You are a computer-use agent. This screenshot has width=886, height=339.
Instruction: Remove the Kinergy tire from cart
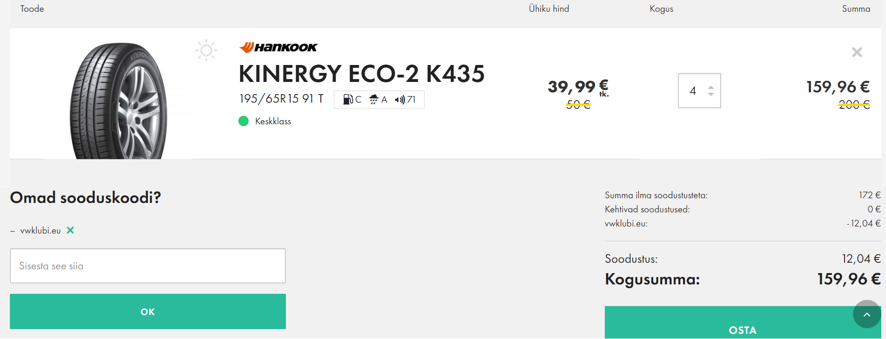click(857, 52)
